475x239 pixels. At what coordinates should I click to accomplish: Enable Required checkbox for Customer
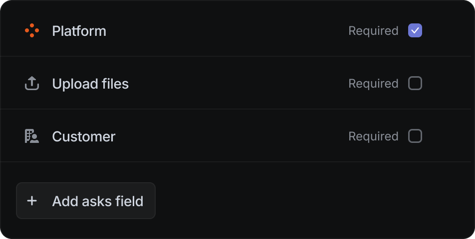coord(415,136)
